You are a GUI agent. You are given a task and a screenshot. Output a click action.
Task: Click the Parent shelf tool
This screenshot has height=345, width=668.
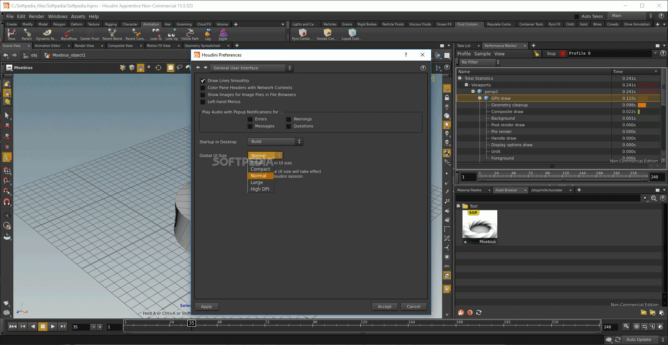(x=27, y=34)
